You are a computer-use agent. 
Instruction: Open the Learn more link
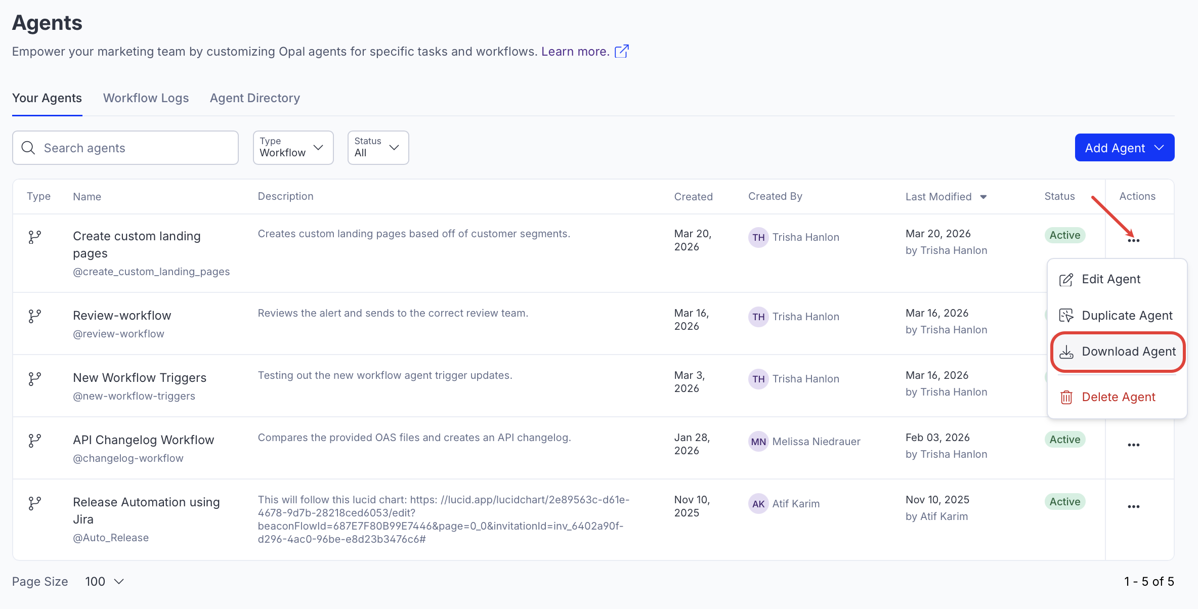pyautogui.click(x=575, y=52)
